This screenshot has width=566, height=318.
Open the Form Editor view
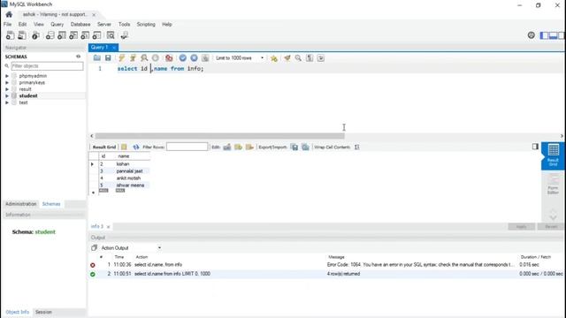pyautogui.click(x=553, y=184)
